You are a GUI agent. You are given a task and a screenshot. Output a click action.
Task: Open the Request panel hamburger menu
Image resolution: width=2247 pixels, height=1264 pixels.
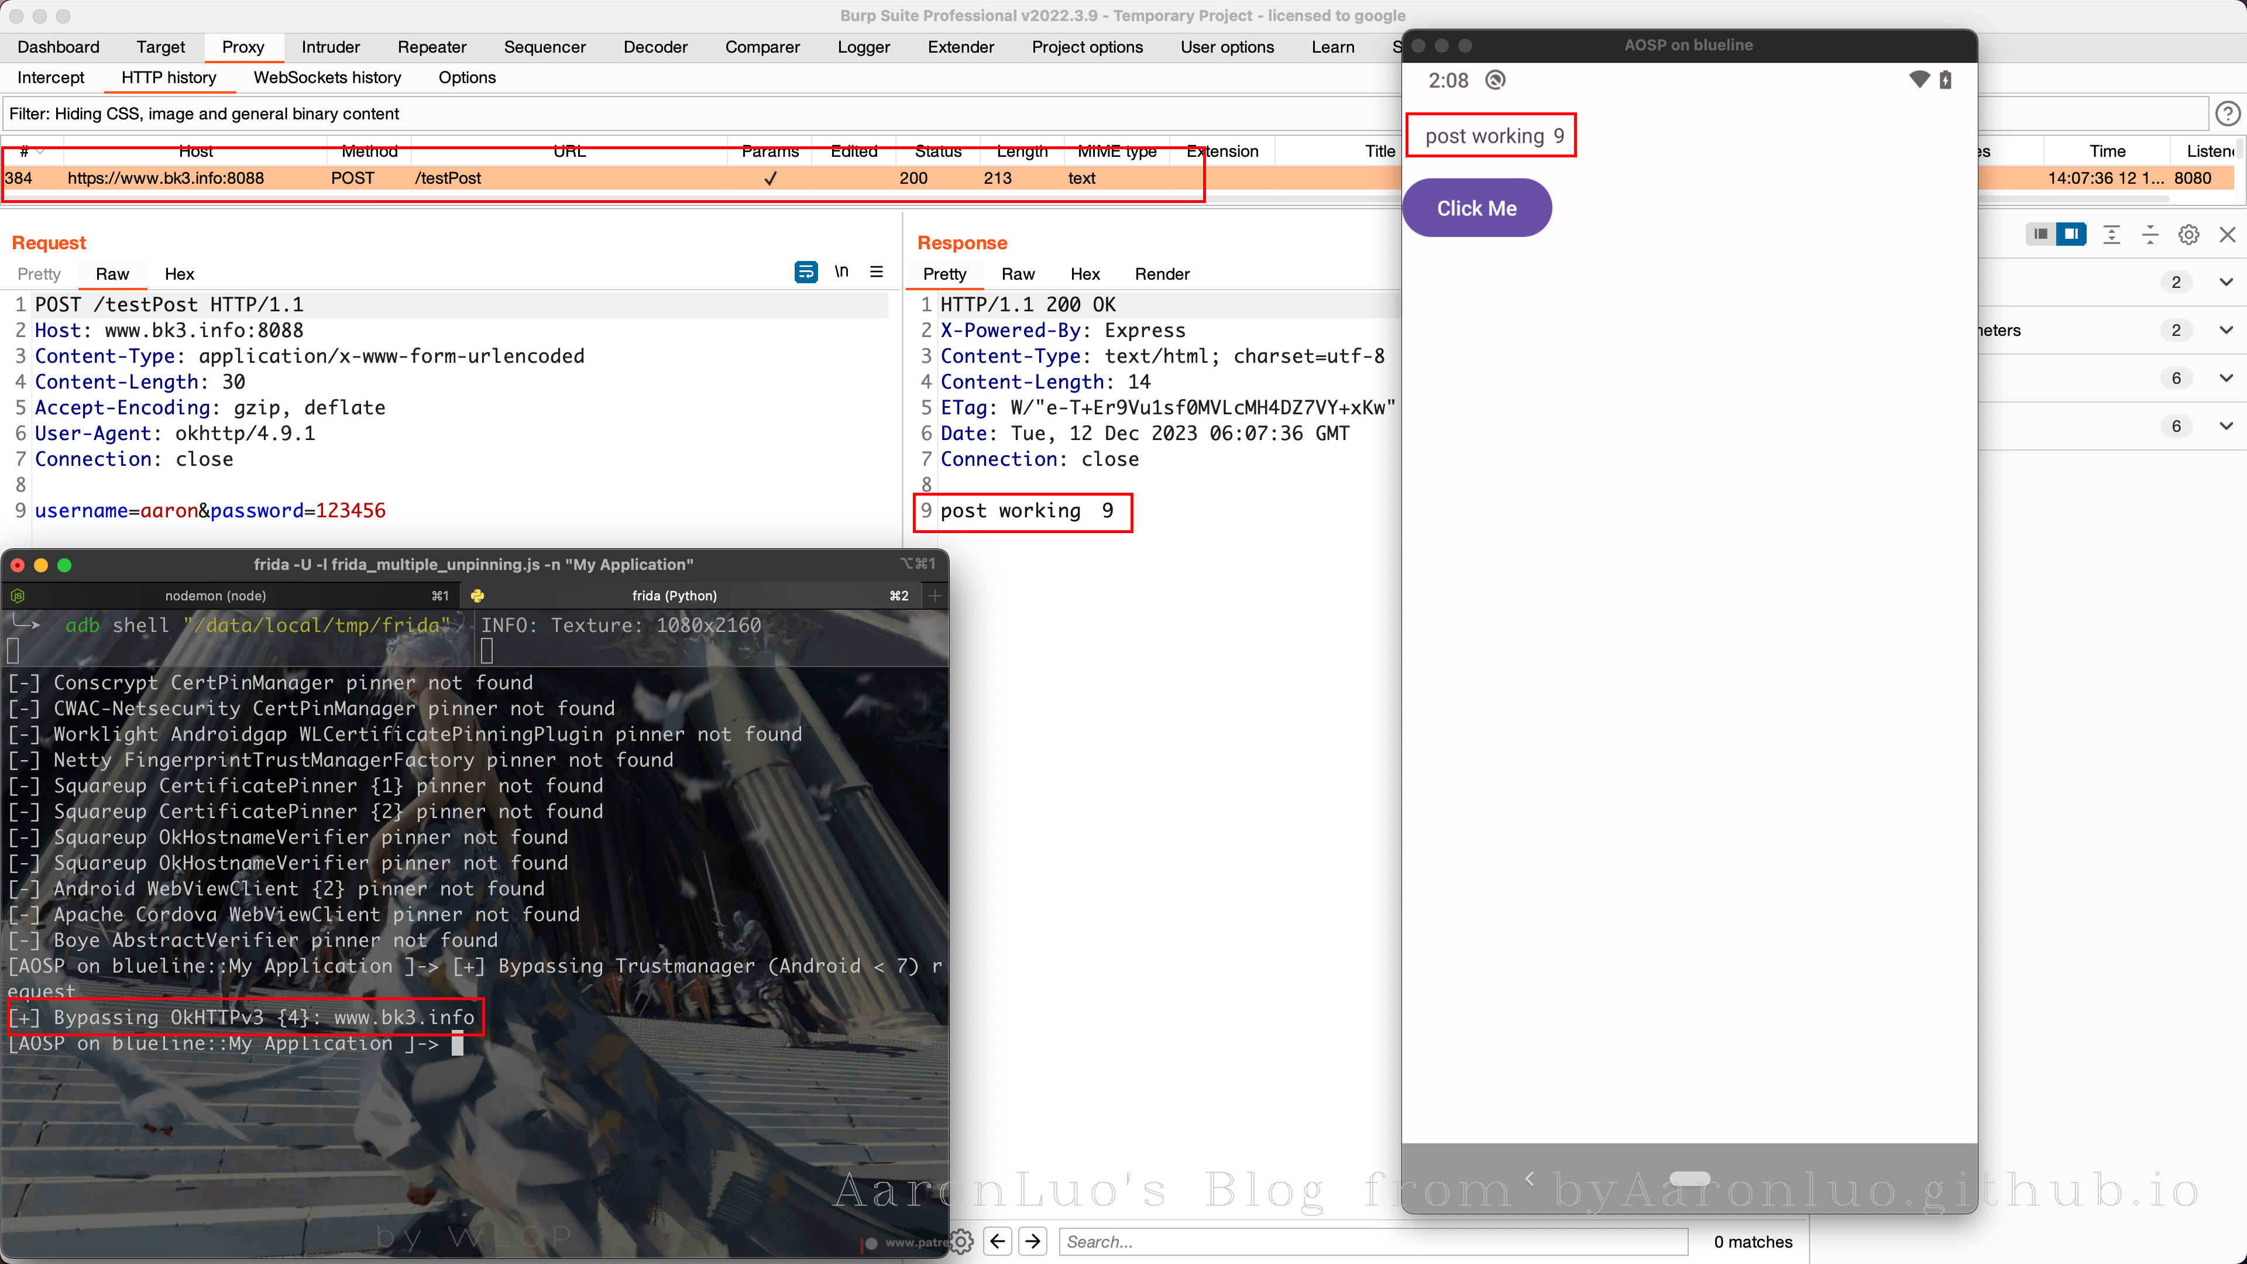(877, 272)
